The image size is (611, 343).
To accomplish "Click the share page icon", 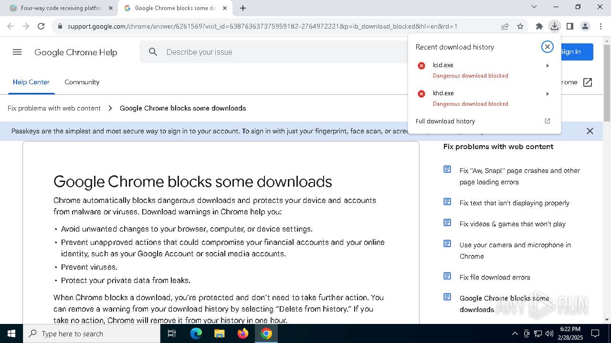I will 505,26.
